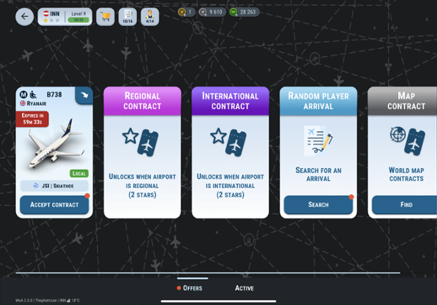Click the JSI Skiathos destination label

pos(54,185)
